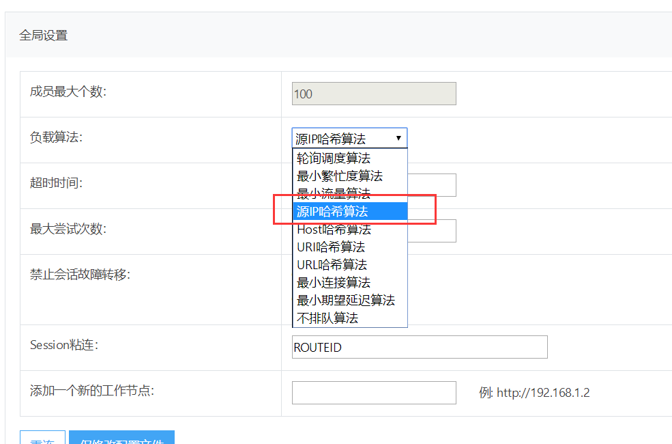Click the 添加一个新的工作节点 input box
672x444 pixels.
(373, 392)
